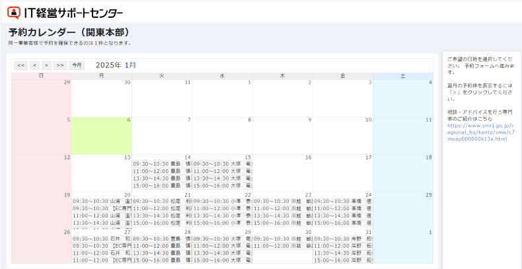Select 09:30～10:30 slot on Tuesday the 14th
This screenshot has width=522, height=269.
click(162, 163)
